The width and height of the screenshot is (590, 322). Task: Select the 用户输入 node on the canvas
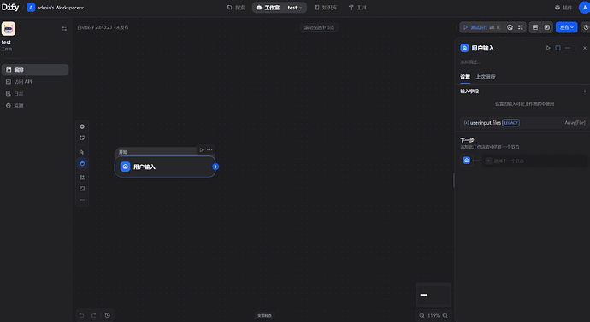165,167
